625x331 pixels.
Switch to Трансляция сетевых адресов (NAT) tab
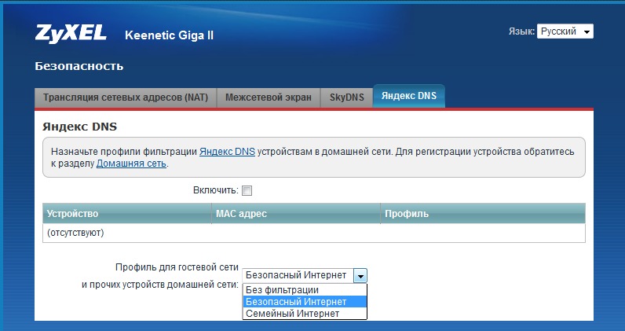[x=126, y=97]
